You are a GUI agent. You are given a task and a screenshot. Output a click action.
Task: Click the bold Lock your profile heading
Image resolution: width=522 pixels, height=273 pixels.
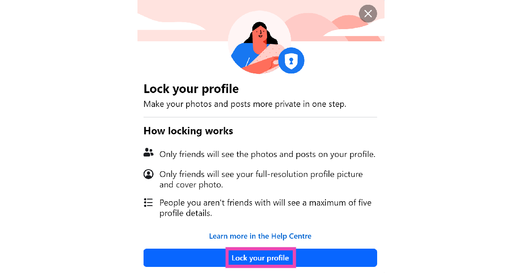point(191,89)
